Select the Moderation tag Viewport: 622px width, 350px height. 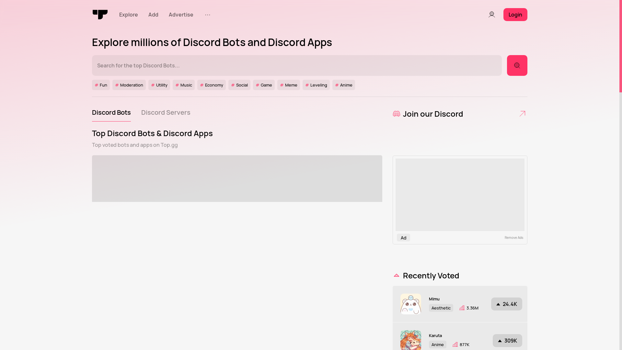(x=129, y=85)
